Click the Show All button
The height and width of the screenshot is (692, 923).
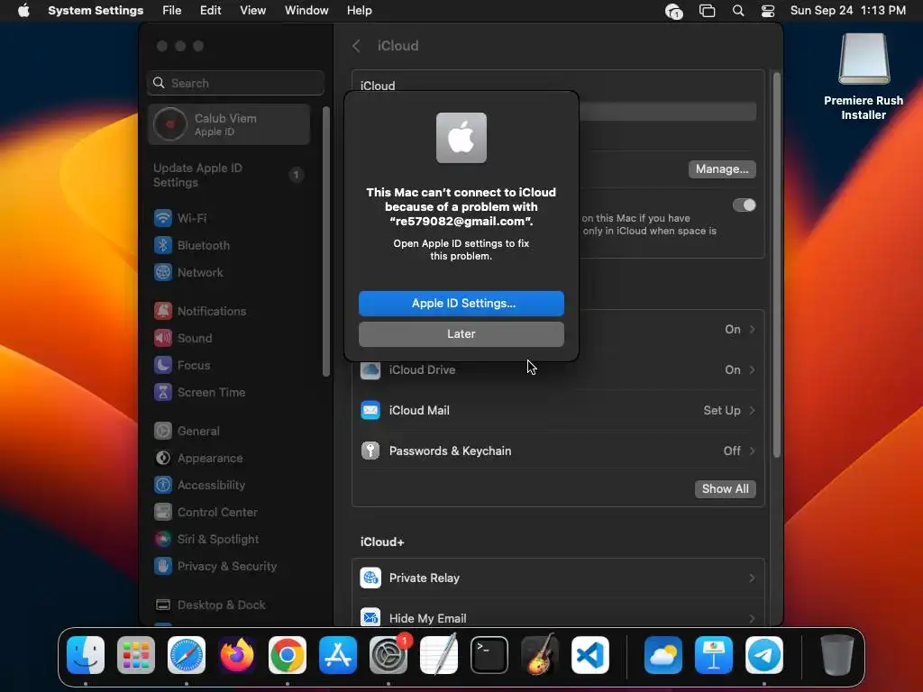point(726,489)
